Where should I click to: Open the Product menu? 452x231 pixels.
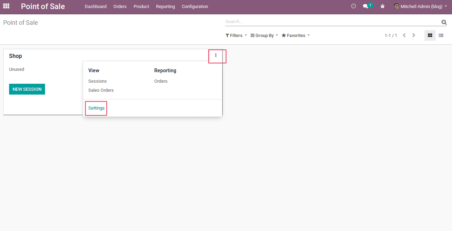[141, 7]
